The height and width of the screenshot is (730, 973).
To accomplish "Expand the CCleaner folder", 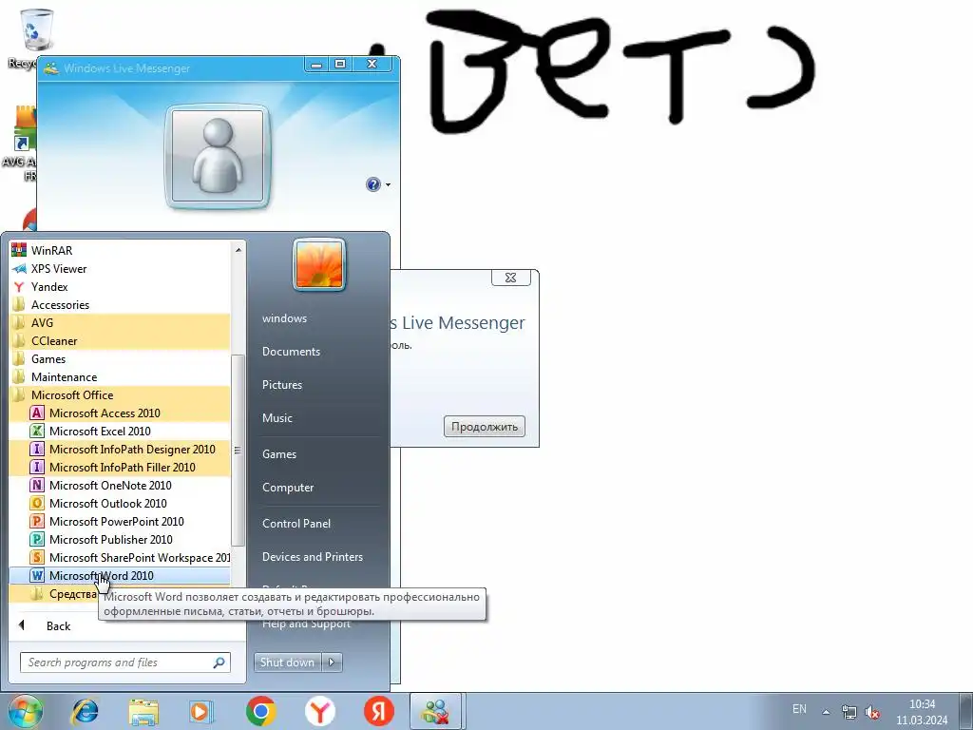I will coord(119,341).
